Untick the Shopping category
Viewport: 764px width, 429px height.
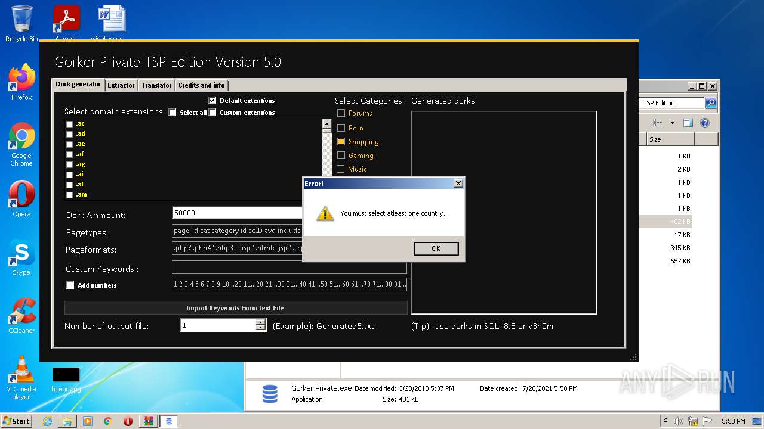[341, 142]
